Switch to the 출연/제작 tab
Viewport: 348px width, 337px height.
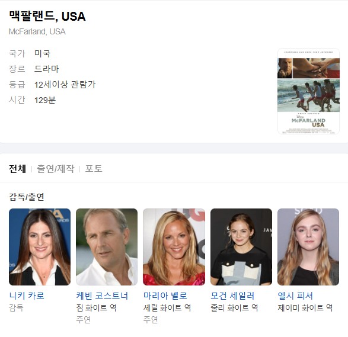(56, 169)
